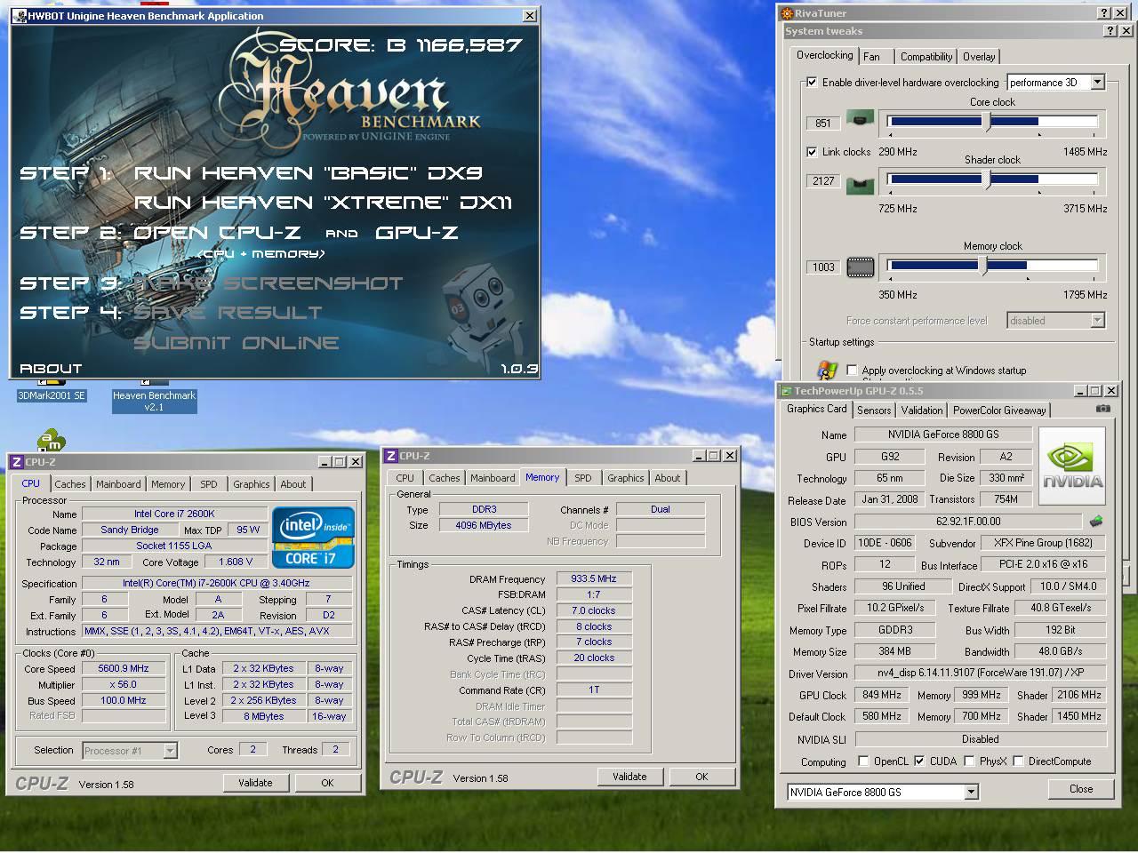Click the DRAM Frequency value 933.5 MHz

point(594,578)
